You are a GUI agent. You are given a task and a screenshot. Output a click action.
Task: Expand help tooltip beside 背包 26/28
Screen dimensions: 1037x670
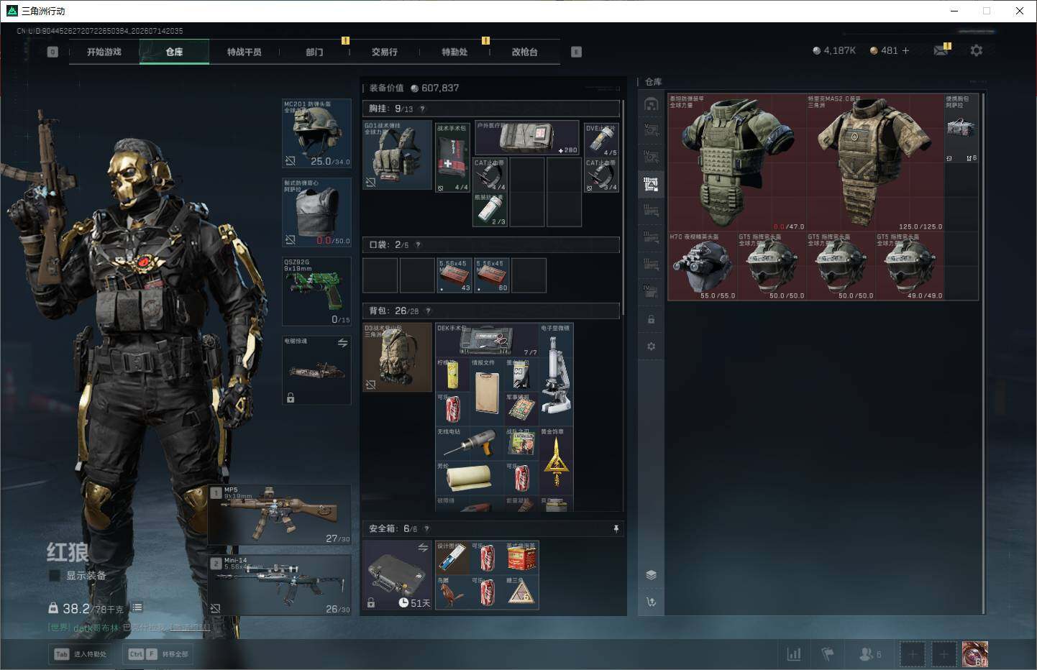click(x=428, y=311)
